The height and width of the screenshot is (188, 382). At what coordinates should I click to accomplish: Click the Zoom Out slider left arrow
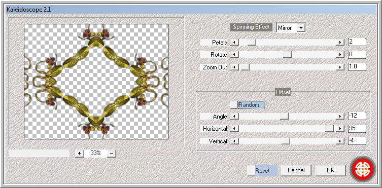click(x=234, y=67)
